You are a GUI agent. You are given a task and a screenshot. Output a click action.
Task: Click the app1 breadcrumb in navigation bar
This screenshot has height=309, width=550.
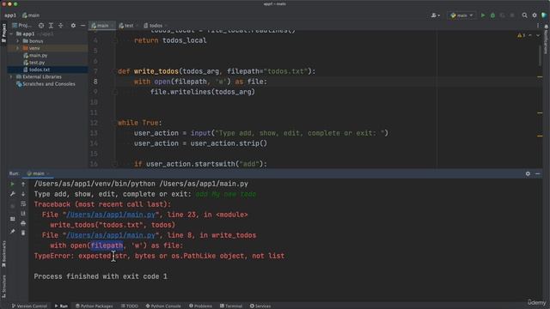tap(10, 15)
